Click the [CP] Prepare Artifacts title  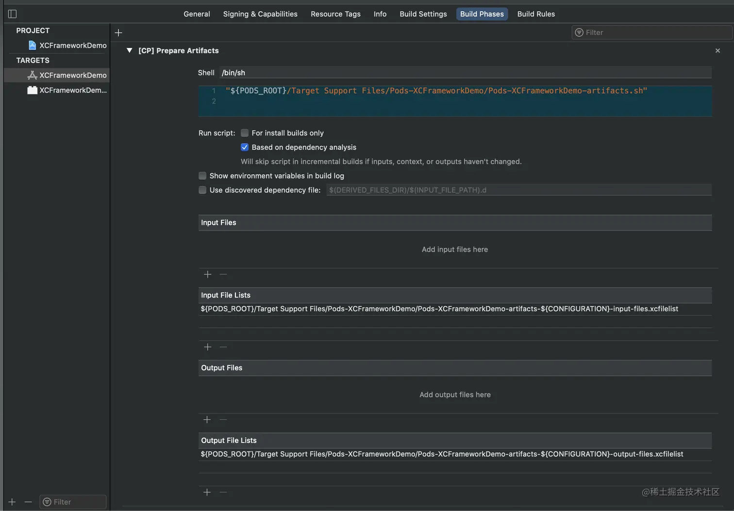[x=179, y=50]
